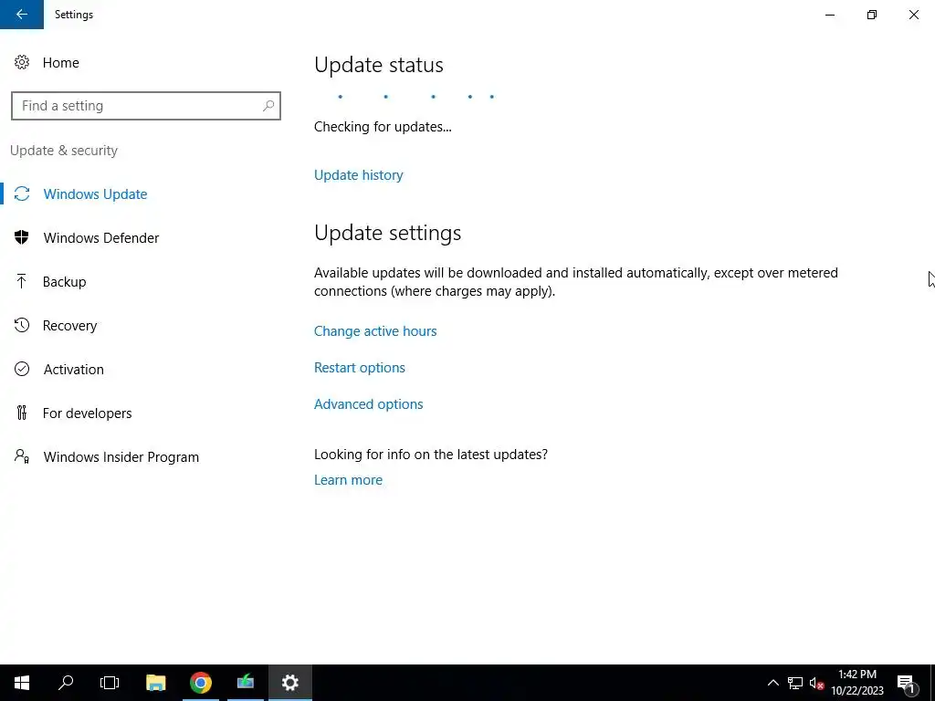
Task: Select Home in the sidebar
Action: tap(61, 63)
